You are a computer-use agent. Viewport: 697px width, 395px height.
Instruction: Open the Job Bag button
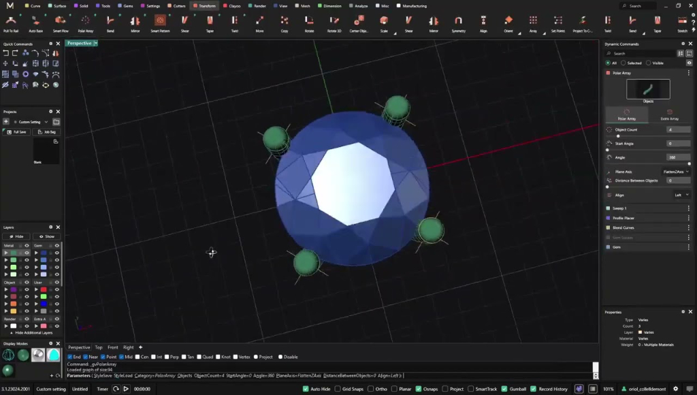47,132
